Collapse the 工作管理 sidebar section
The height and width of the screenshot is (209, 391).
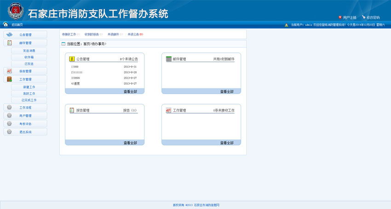coord(25,79)
